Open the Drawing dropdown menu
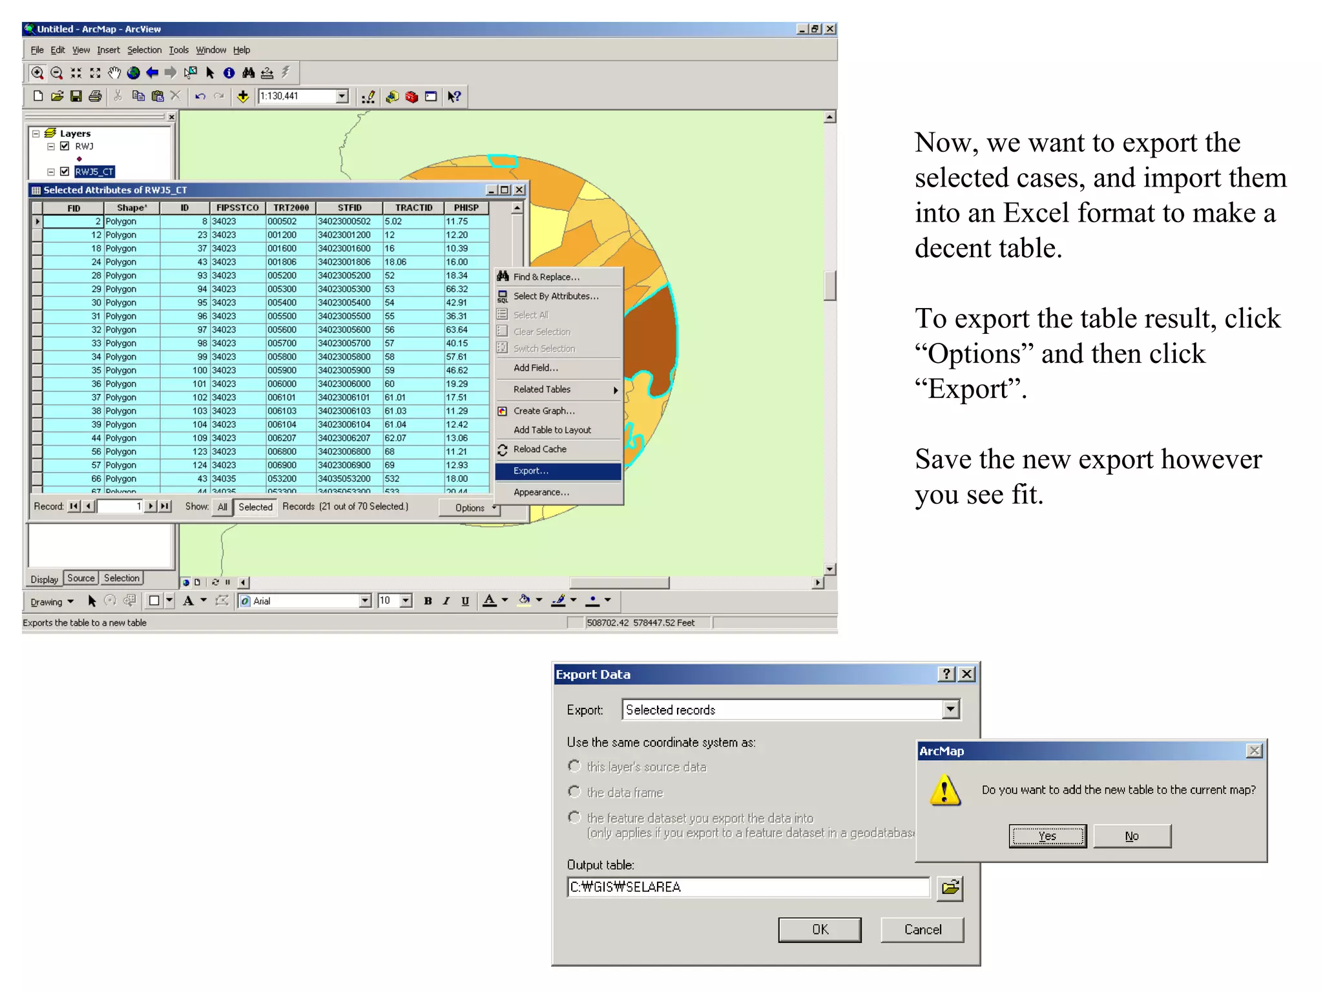Screen dimensions: 1323x992 point(52,602)
